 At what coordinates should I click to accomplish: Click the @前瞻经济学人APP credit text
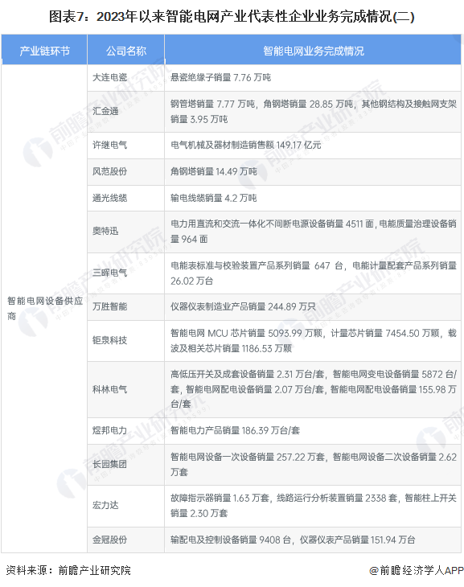[416, 571]
